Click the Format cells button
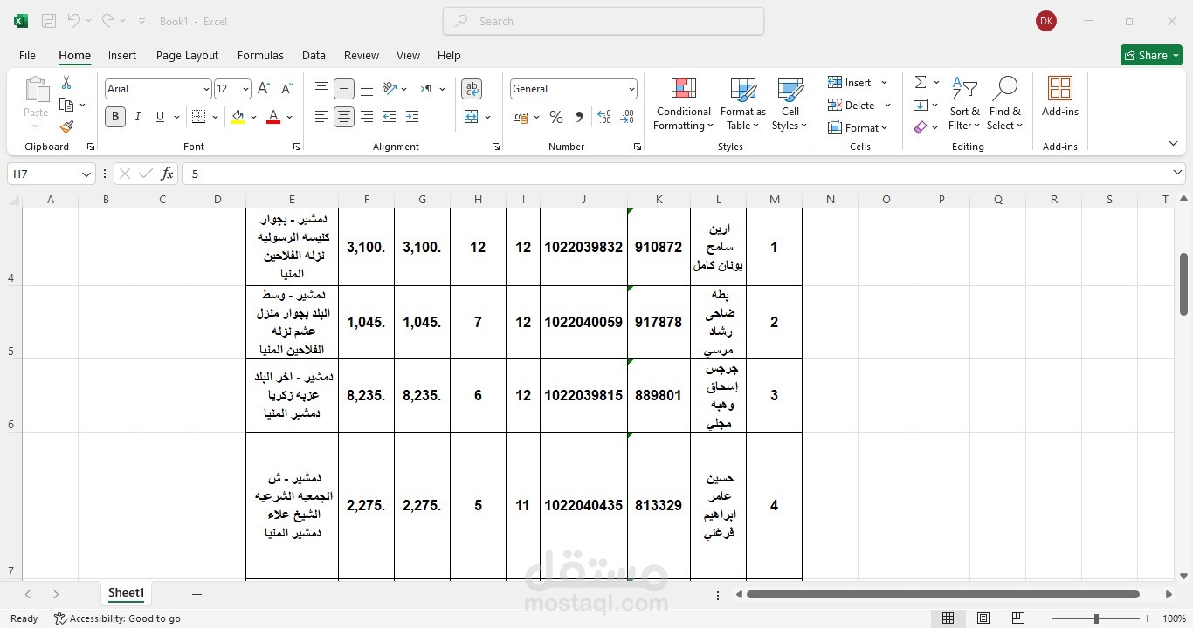Screen dimensions: 1193x628 (x=858, y=127)
